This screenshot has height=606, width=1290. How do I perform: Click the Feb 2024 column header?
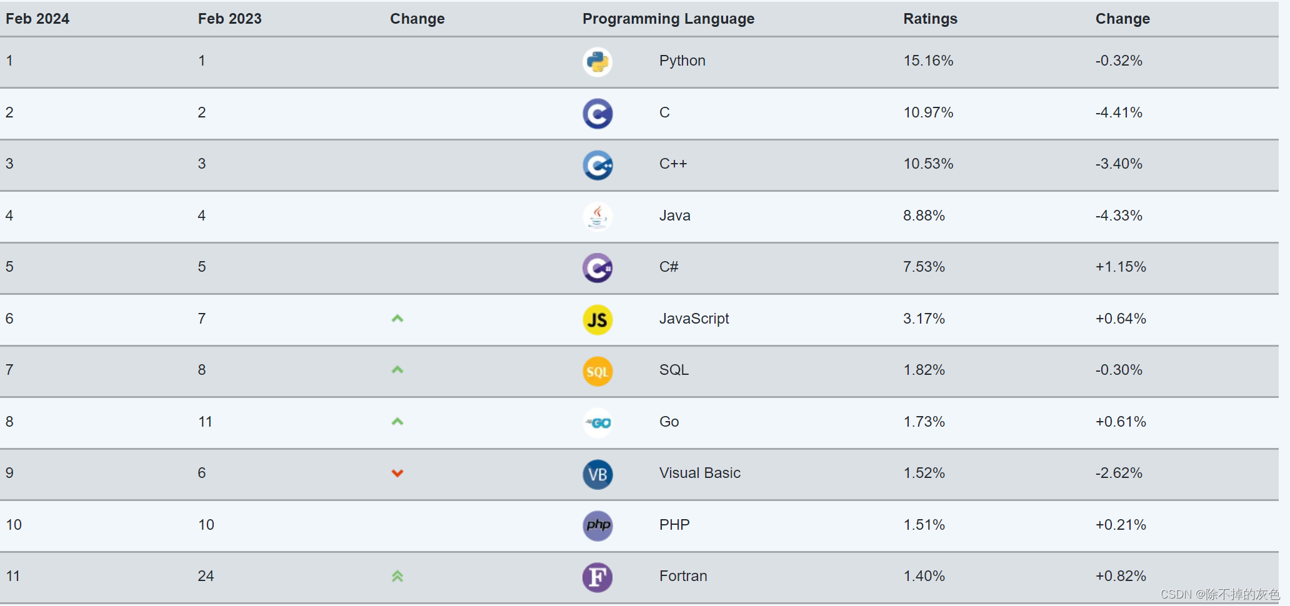37,19
